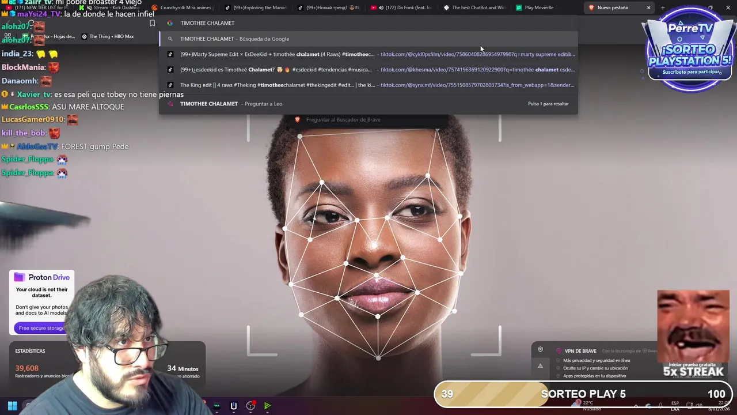
Task: Open the Windows Start menu
Action: tap(12, 406)
